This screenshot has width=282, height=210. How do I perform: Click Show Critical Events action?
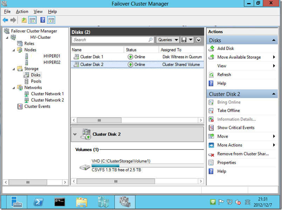click(236, 128)
